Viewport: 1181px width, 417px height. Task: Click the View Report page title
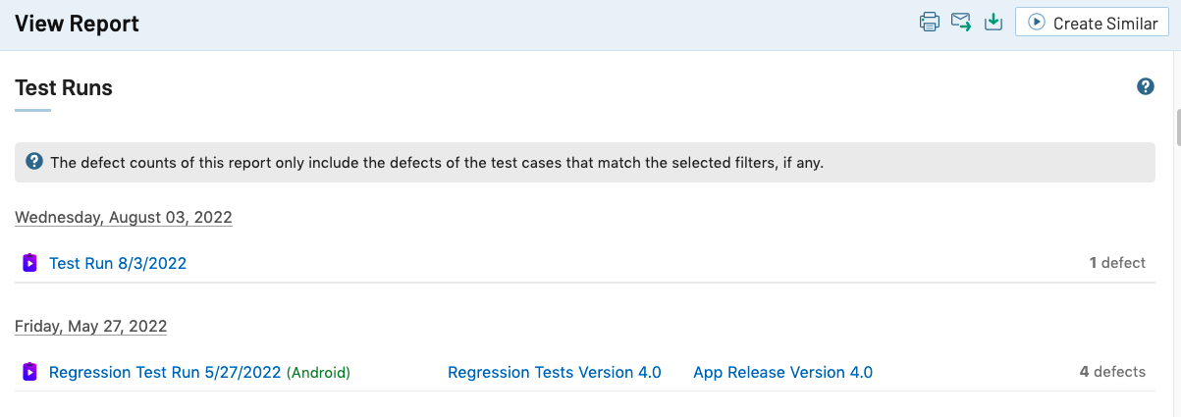[x=77, y=24]
